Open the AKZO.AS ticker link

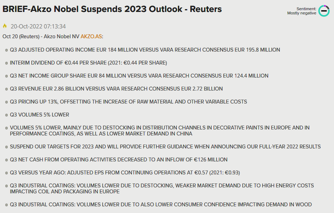click(x=91, y=36)
